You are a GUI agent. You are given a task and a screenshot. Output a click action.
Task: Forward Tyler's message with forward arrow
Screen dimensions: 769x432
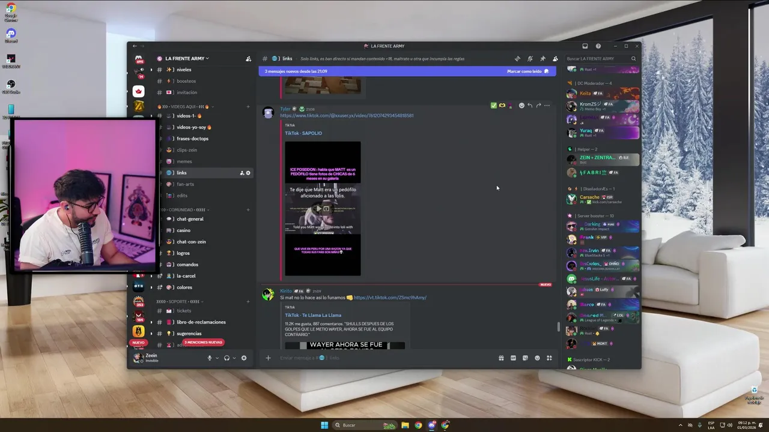coord(539,106)
